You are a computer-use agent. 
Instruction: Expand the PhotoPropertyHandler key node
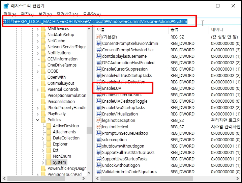(x=38, y=108)
